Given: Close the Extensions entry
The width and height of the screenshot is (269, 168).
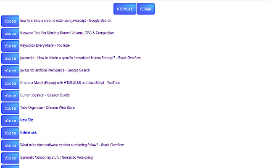Looking at the screenshot, I should click(10, 133).
